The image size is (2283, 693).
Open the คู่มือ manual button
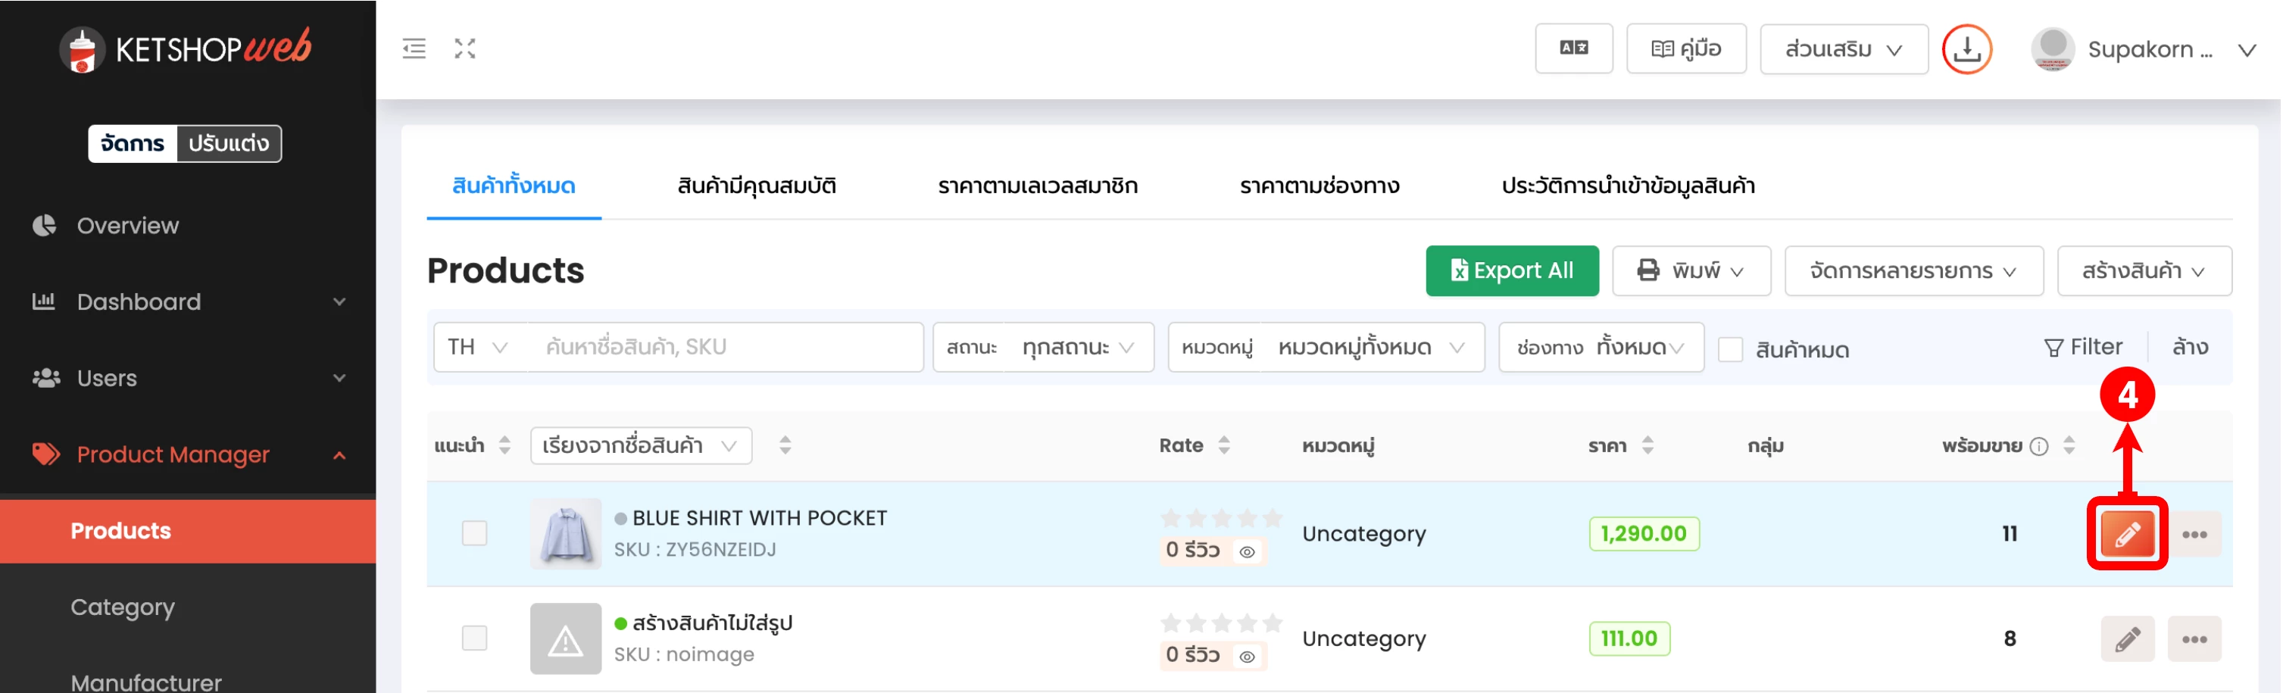(1685, 48)
